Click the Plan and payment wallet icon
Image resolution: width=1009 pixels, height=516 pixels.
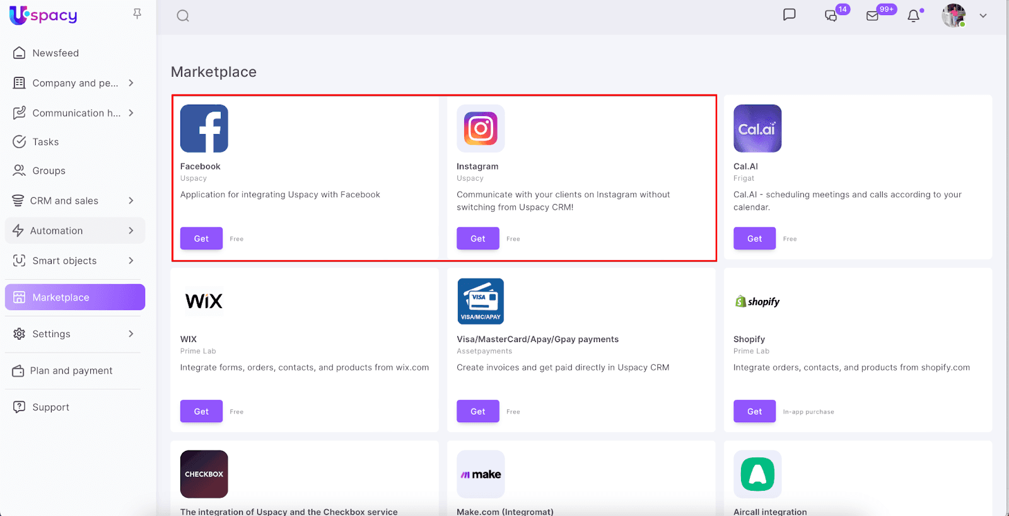(18, 371)
